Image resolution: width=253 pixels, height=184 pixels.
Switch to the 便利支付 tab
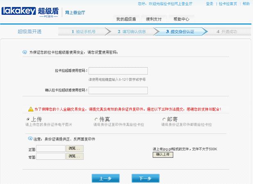coord(154,19)
